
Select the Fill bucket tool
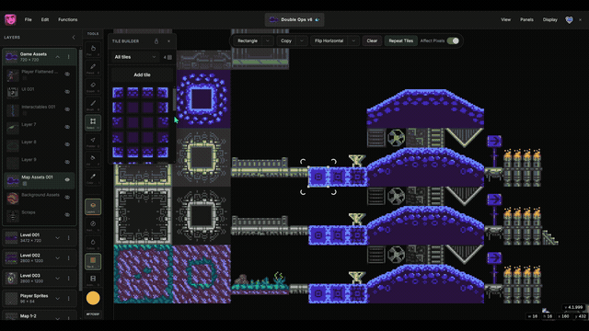click(x=93, y=159)
